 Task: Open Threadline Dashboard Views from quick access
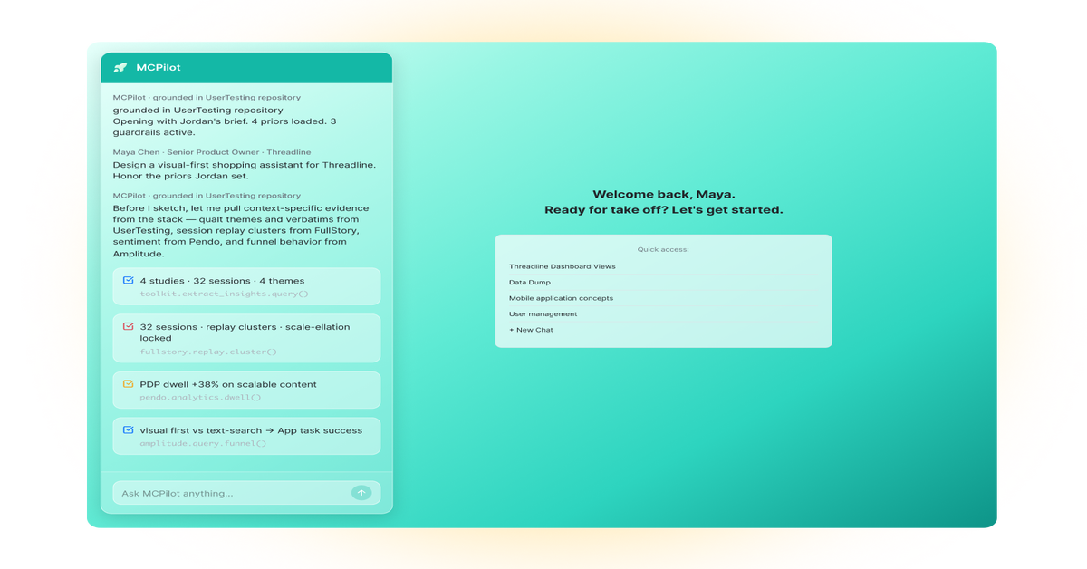[562, 266]
